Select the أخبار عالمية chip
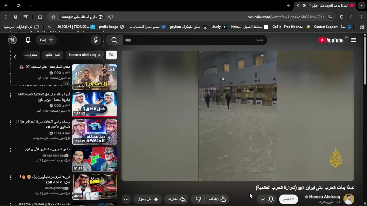The image size is (367, 206). point(53,55)
